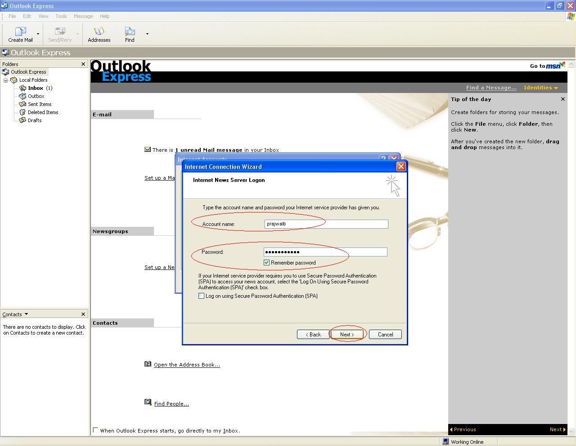Image resolution: width=576 pixels, height=446 pixels.
Task: Toggle go directly to my Inbox checkbox
Action: click(x=95, y=430)
